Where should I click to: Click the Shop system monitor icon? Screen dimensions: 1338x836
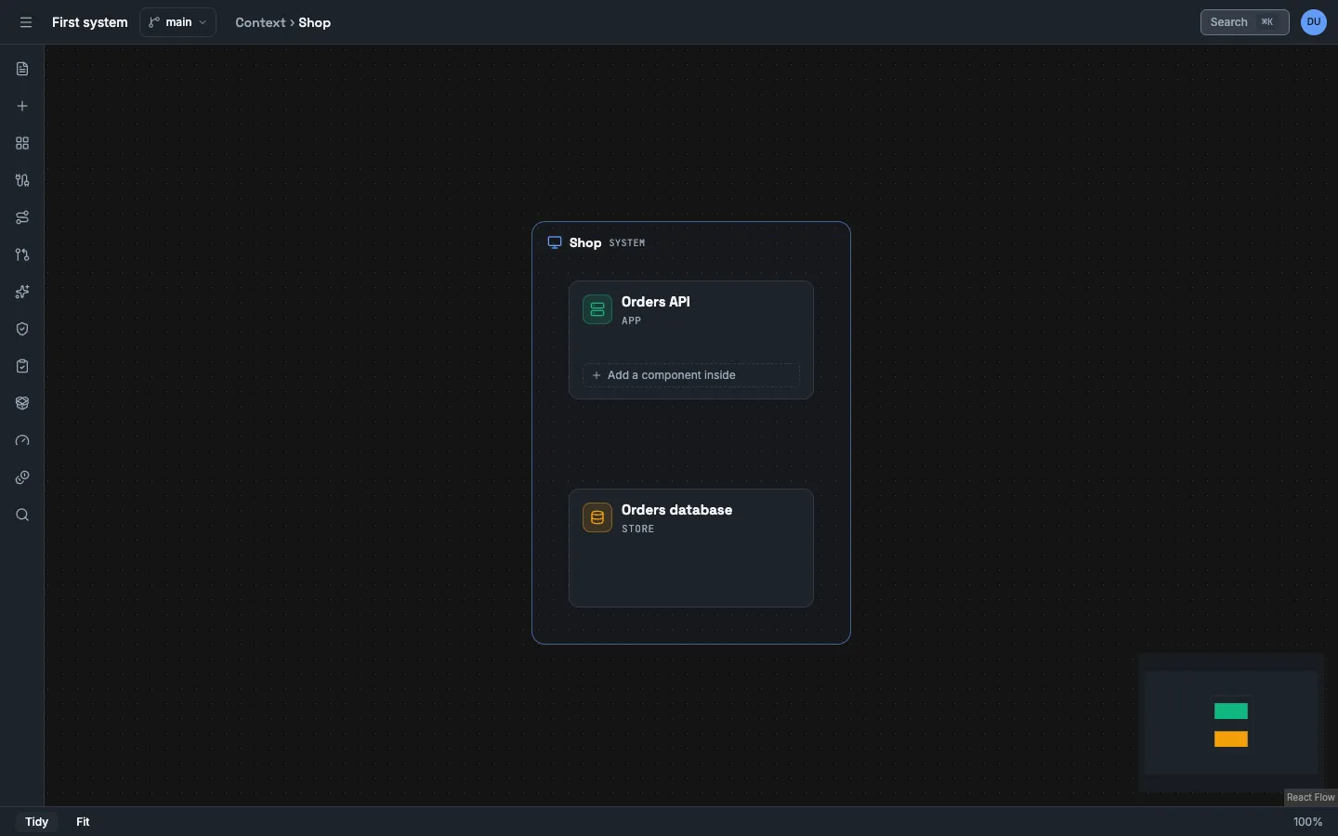point(555,242)
